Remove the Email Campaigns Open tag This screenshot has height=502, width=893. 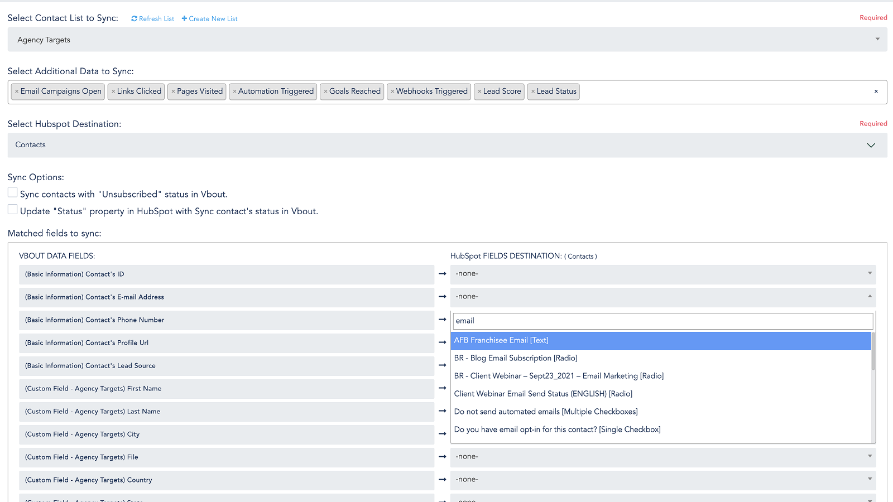click(x=17, y=91)
